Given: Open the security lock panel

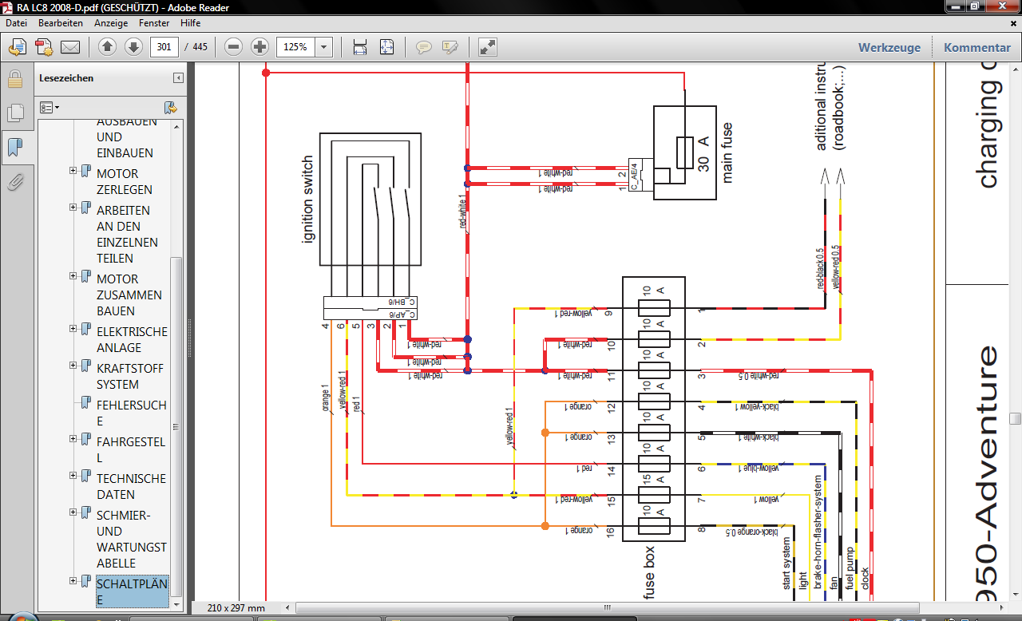Looking at the screenshot, I should pos(14,79).
